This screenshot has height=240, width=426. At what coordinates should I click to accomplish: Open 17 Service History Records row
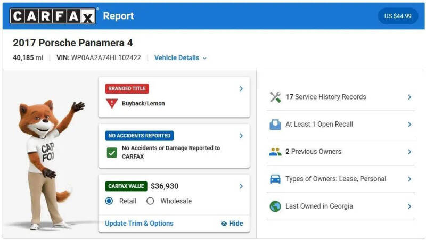pyautogui.click(x=341, y=97)
